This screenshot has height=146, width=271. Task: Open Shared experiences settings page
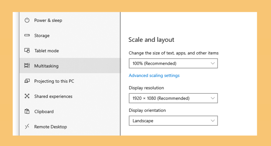click(x=70, y=96)
